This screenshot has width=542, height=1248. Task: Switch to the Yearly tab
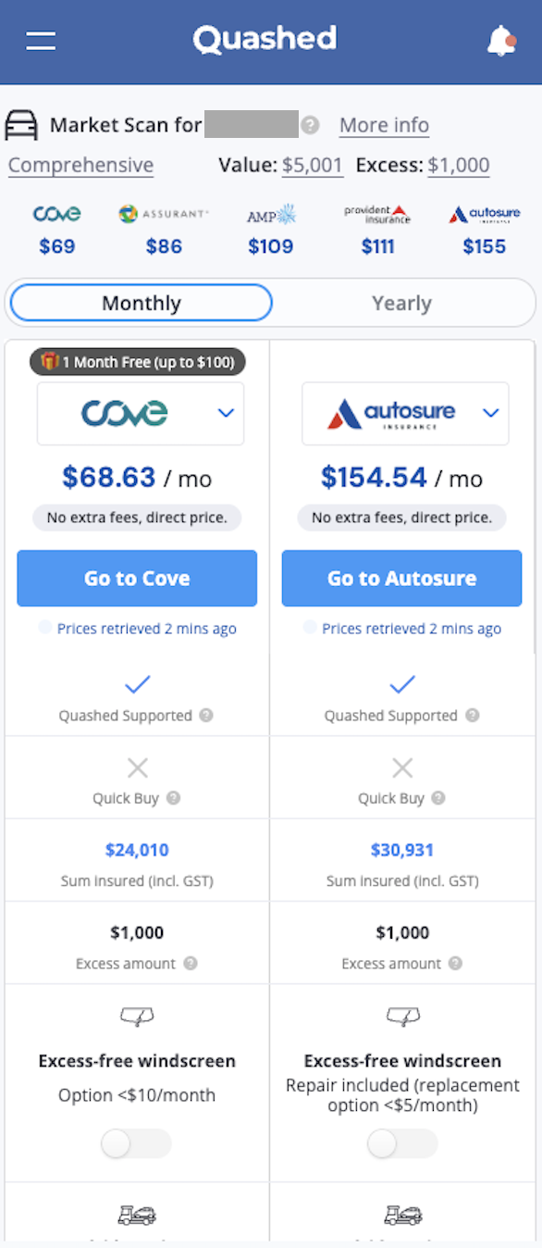click(401, 303)
